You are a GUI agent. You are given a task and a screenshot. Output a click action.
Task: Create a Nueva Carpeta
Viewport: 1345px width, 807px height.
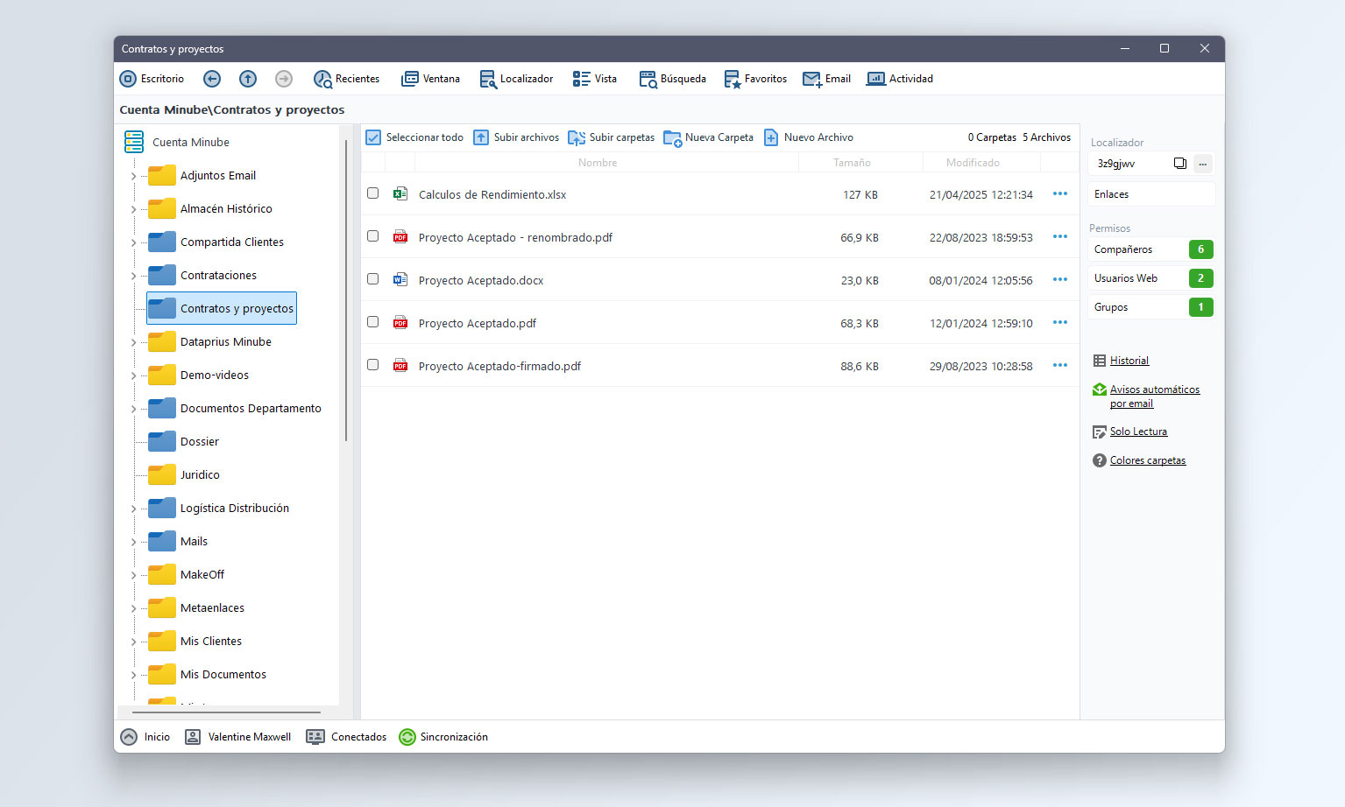709,137
